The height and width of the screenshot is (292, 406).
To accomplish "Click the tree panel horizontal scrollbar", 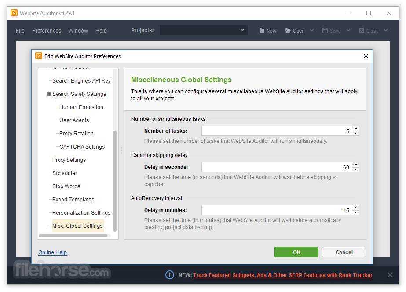I will (73, 236).
